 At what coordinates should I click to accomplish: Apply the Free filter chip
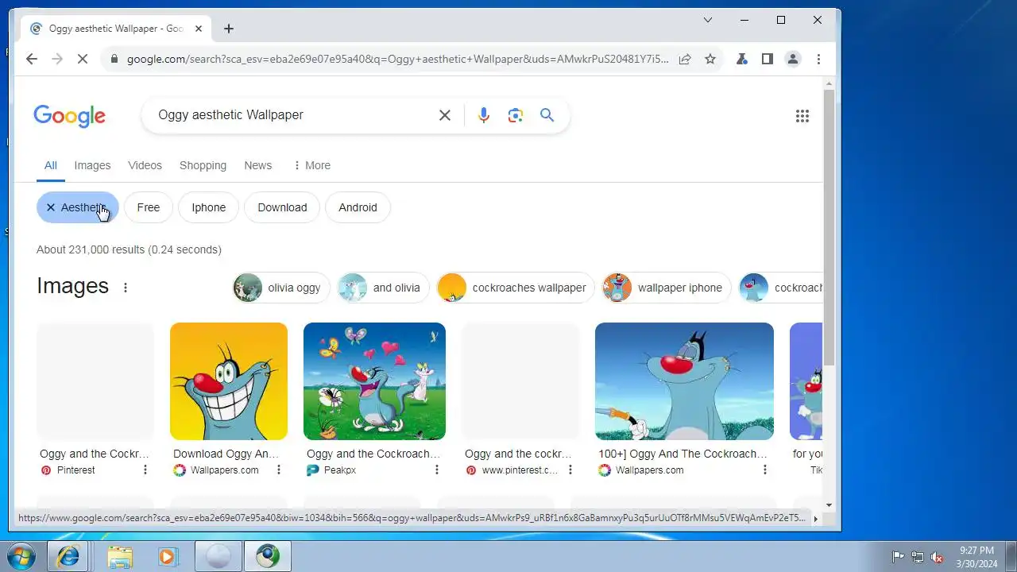click(x=149, y=207)
